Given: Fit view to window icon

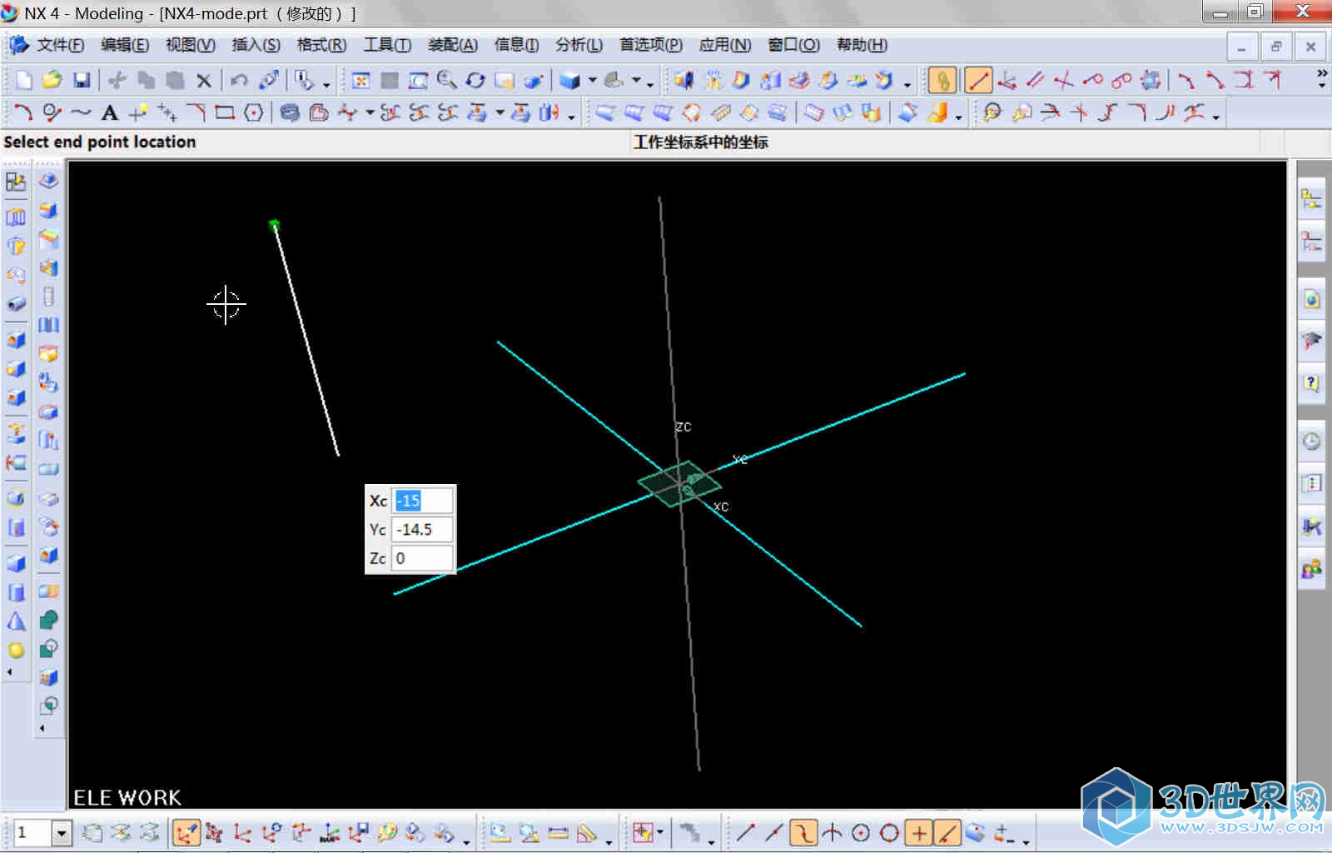Looking at the screenshot, I should click(x=360, y=80).
